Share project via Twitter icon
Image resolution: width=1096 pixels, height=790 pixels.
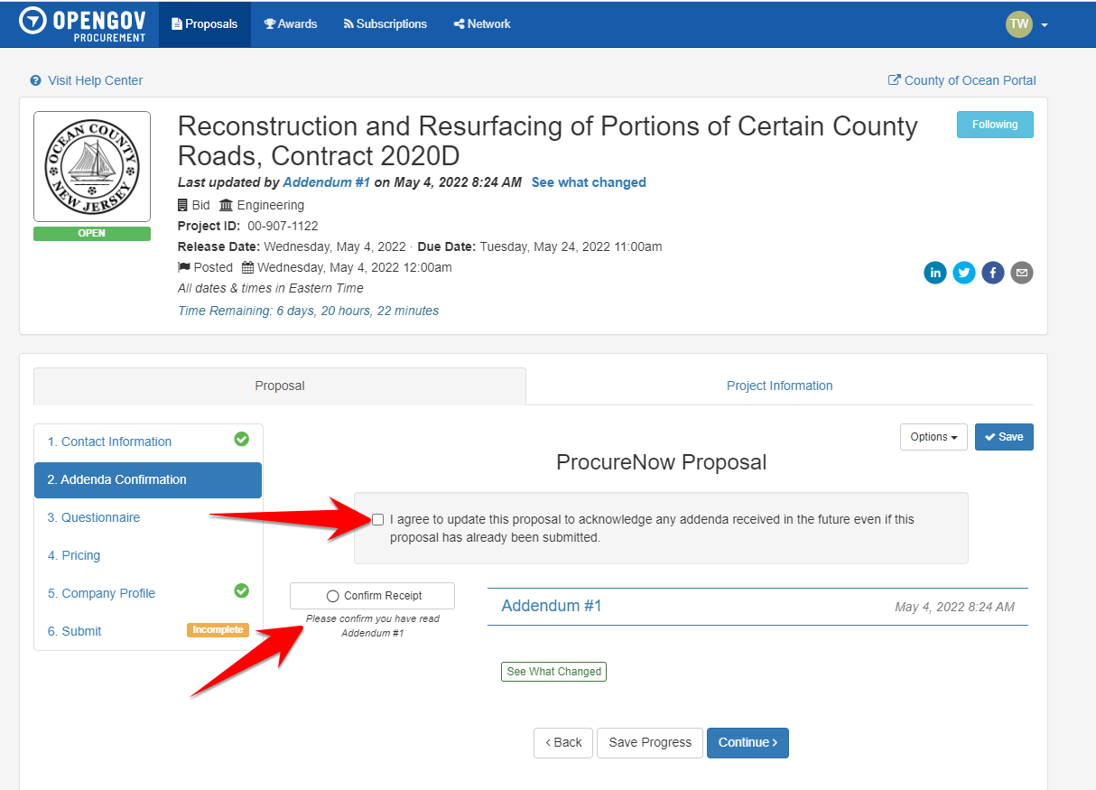pyautogui.click(x=964, y=273)
